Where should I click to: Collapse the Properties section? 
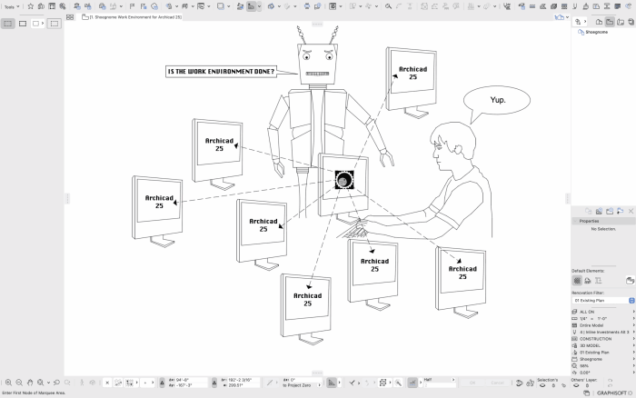[x=575, y=221]
